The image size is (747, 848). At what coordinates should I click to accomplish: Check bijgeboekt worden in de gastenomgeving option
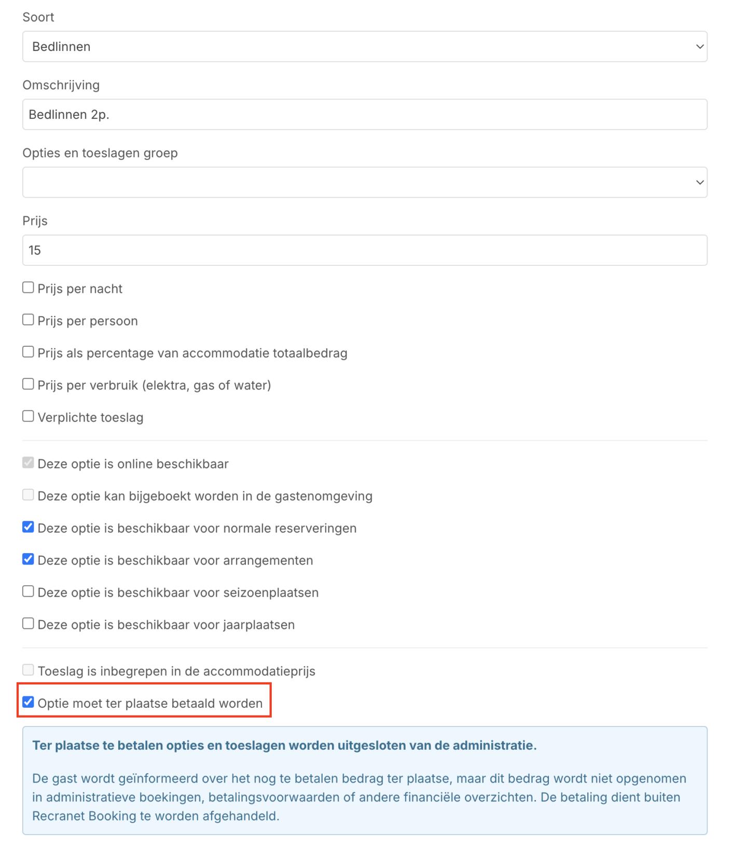click(28, 495)
